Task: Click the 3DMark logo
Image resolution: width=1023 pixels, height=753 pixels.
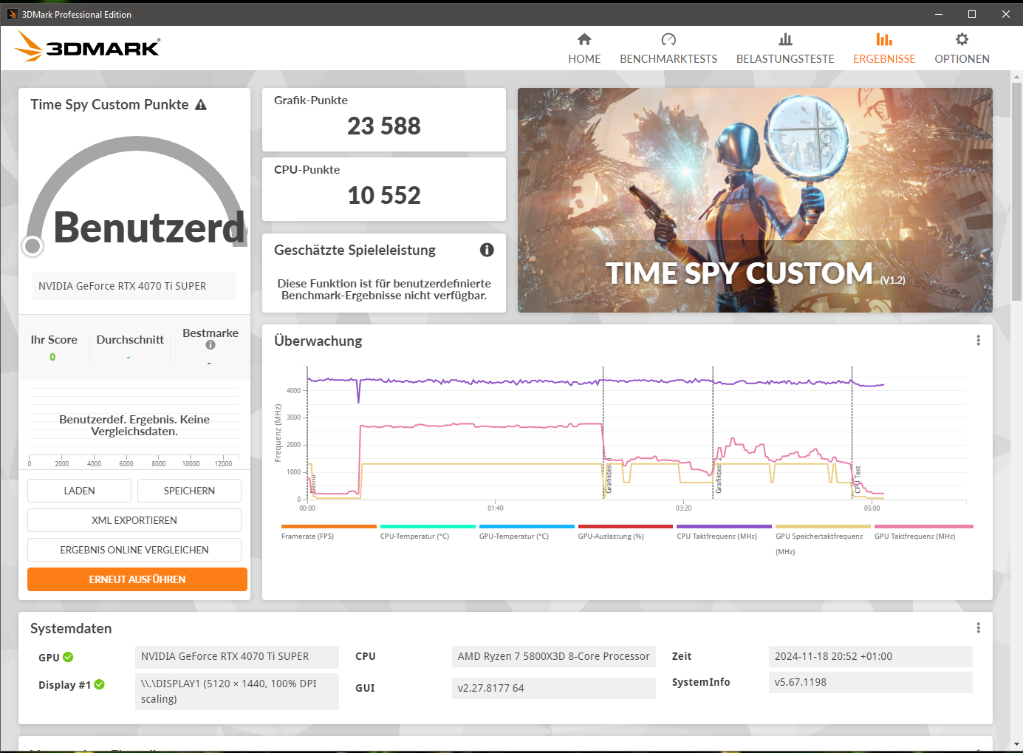Action: click(x=87, y=47)
